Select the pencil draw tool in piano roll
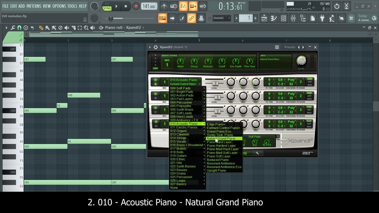379x213 pixels. pyautogui.click(x=41, y=28)
